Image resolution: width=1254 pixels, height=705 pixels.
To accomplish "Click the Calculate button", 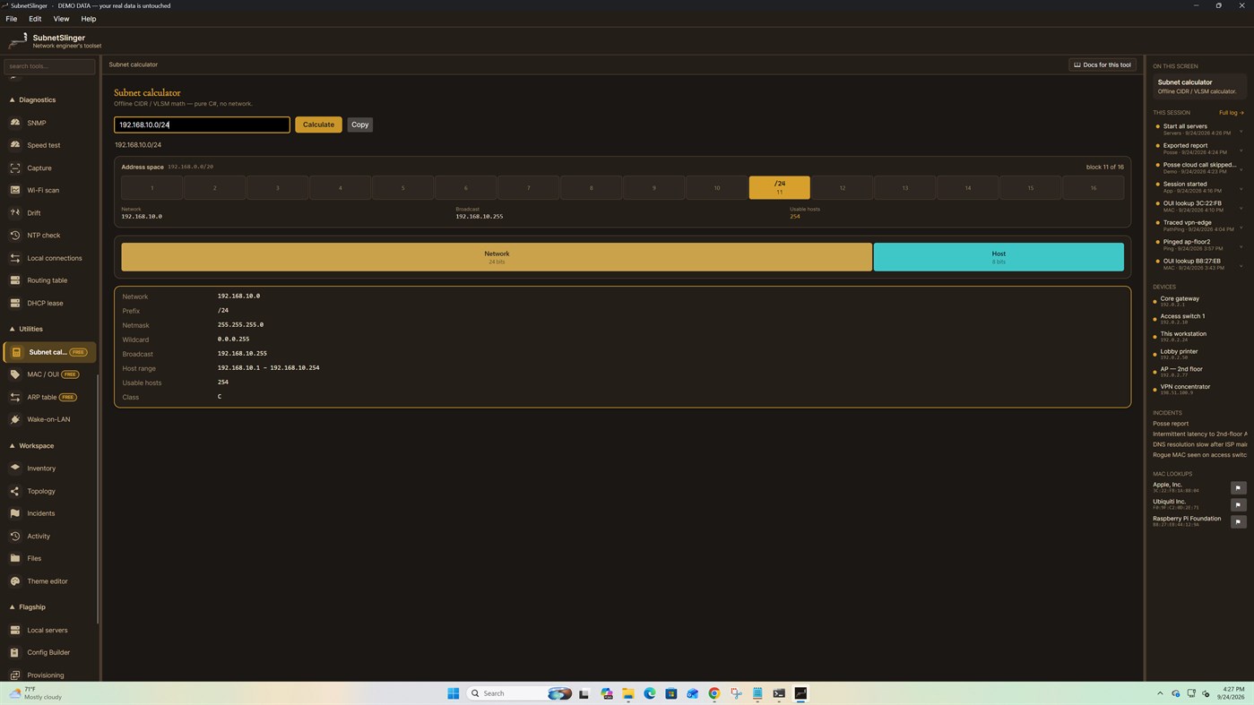I will [x=318, y=125].
